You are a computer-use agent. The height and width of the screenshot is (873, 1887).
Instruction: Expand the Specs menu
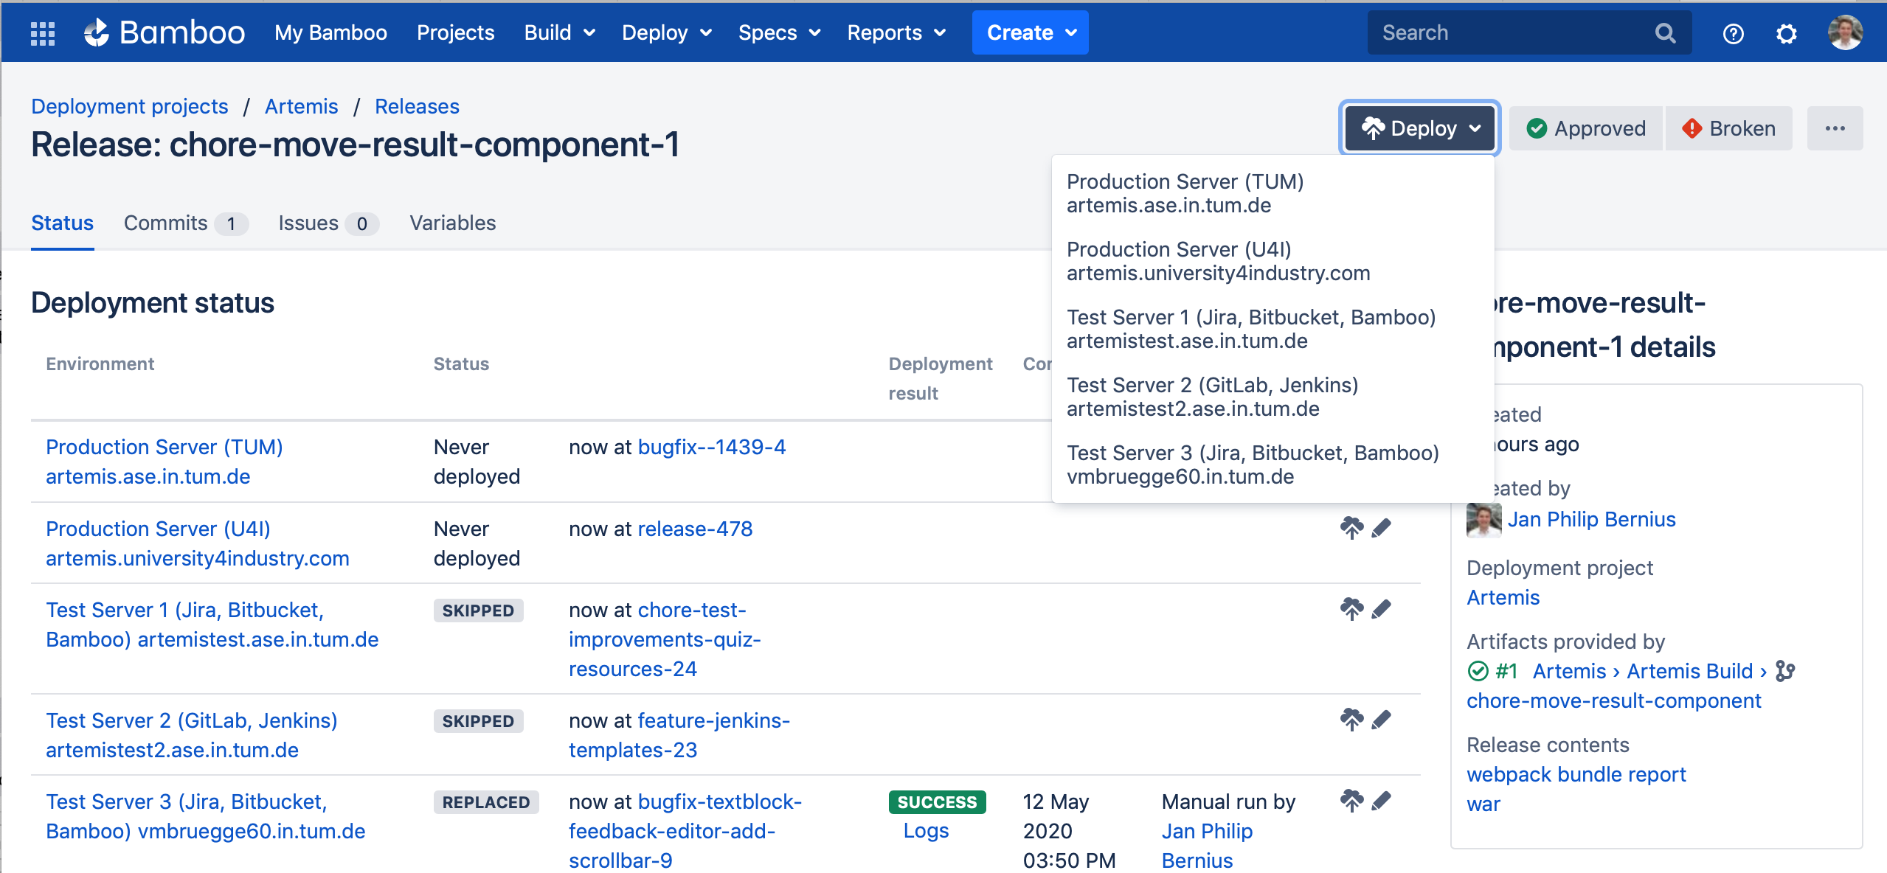[x=780, y=32]
